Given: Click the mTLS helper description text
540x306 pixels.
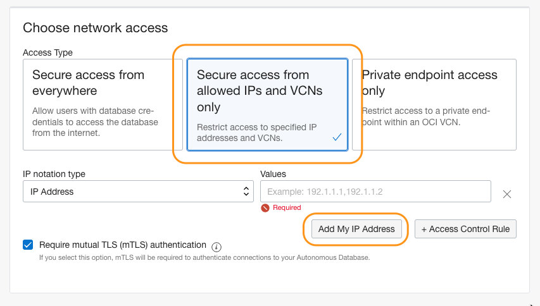Looking at the screenshot, I should point(204,257).
